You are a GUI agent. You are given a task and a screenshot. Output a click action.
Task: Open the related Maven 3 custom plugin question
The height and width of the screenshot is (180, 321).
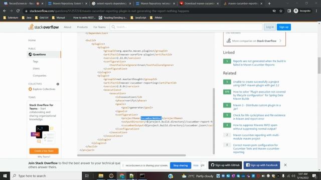point(257,107)
